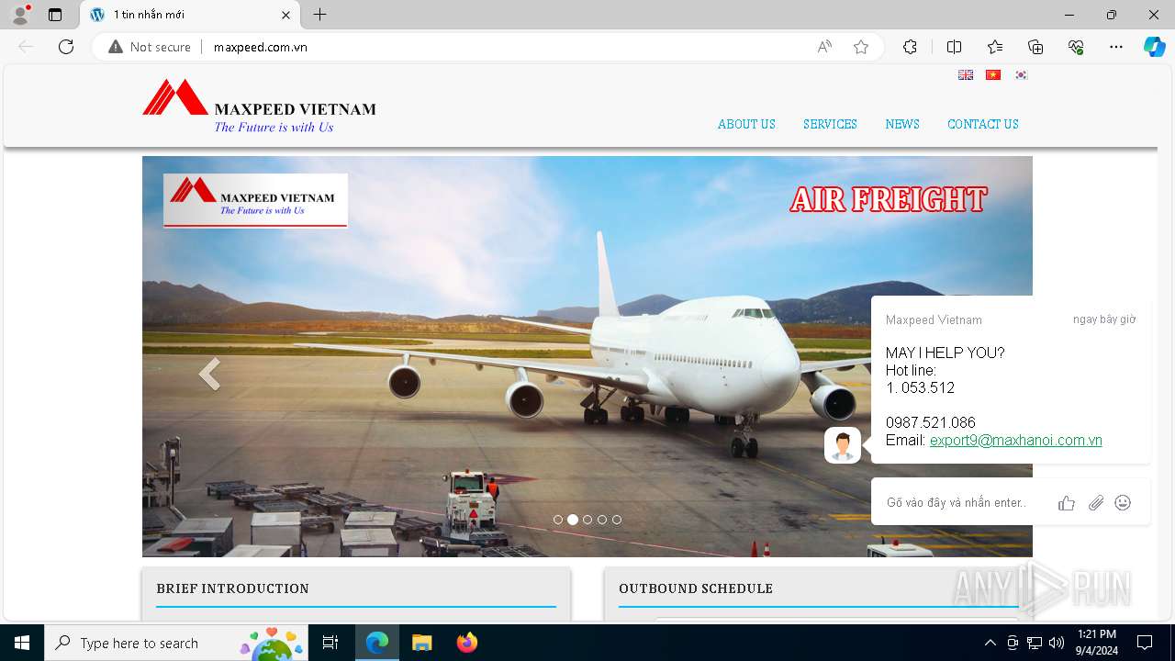The height and width of the screenshot is (661, 1175).
Task: Open File Explorer from the taskbar
Action: (421, 643)
